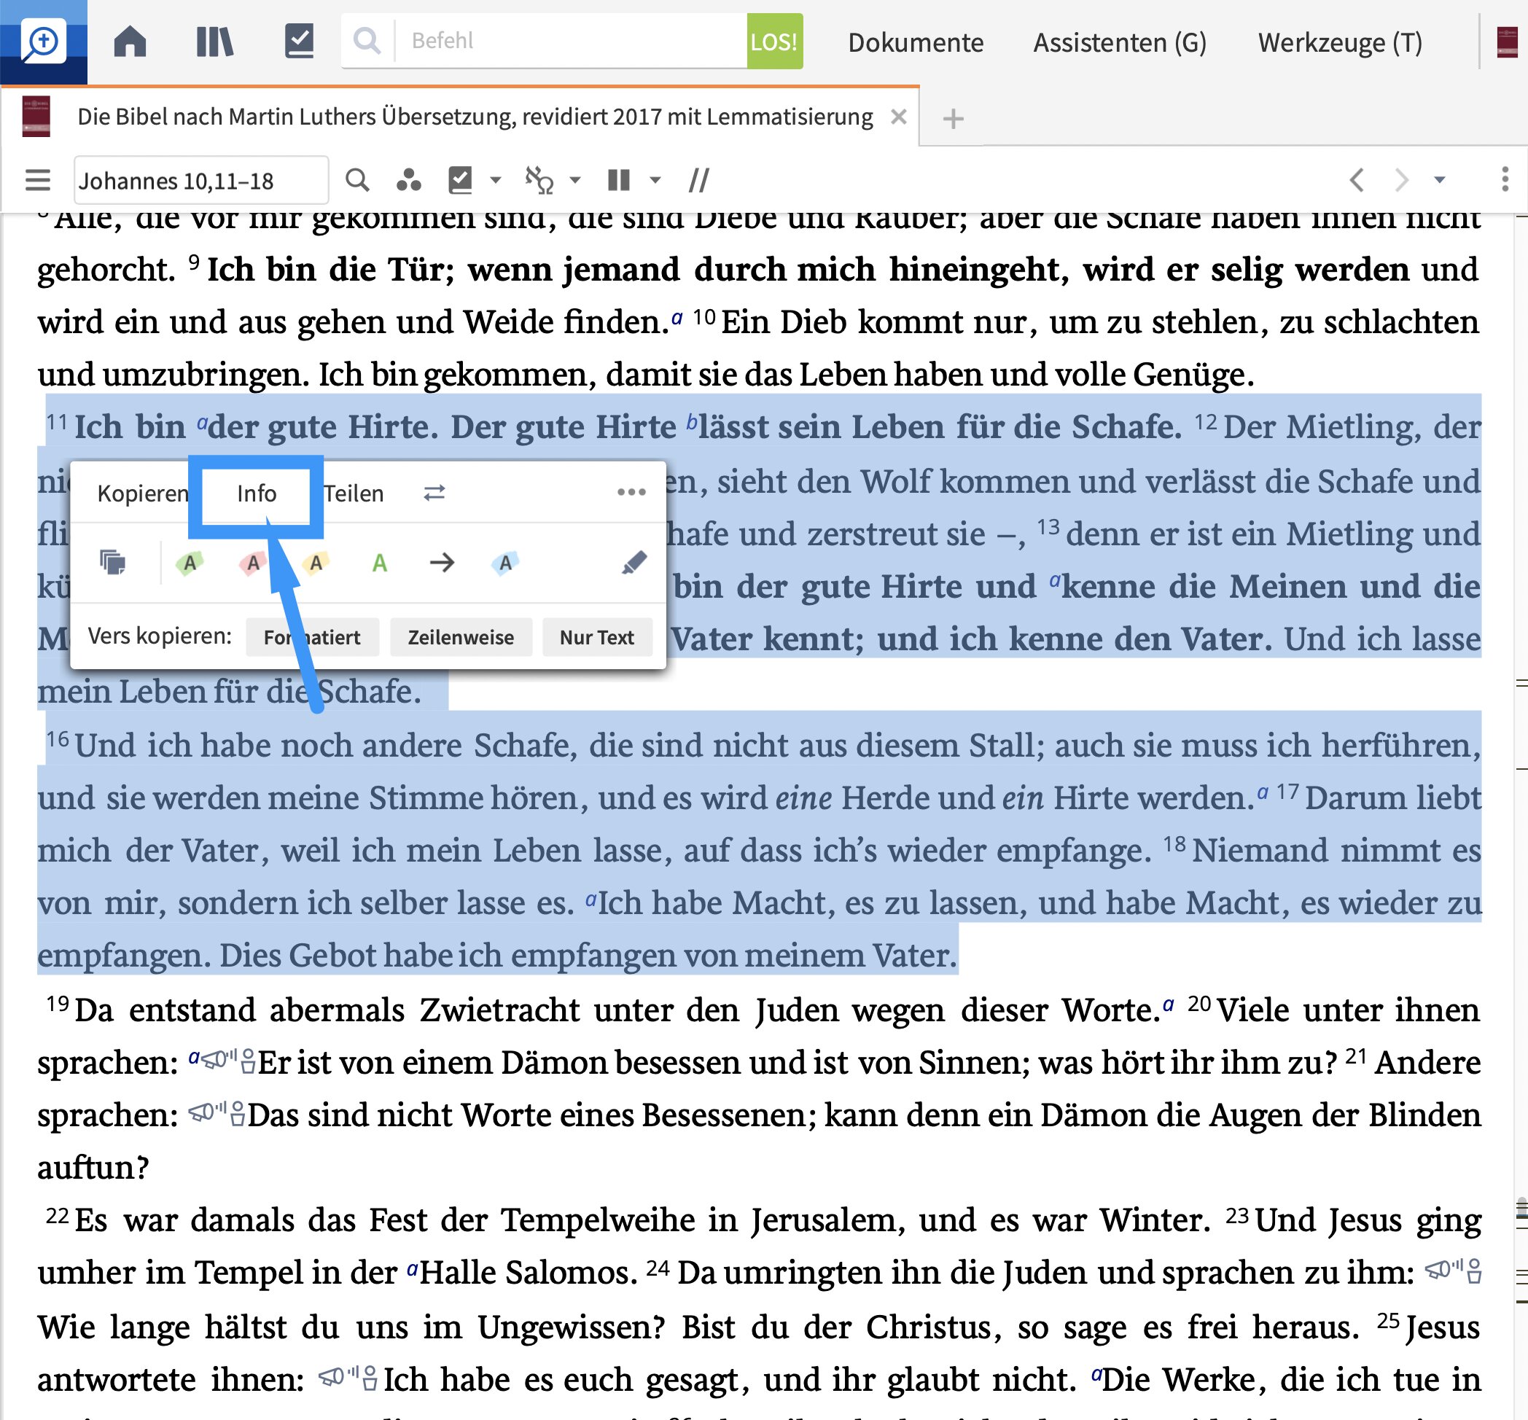
Task: Click the swap arrows icon in popup
Action: [434, 493]
